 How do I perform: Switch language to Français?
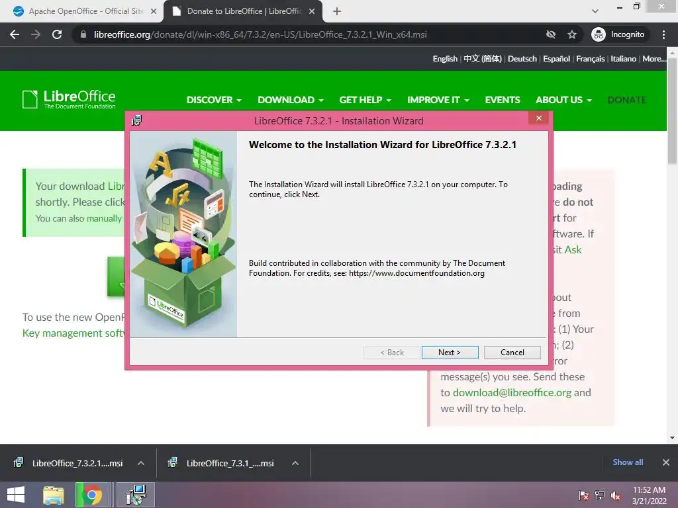[590, 59]
